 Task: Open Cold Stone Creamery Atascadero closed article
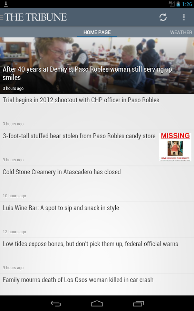[x=97, y=184]
